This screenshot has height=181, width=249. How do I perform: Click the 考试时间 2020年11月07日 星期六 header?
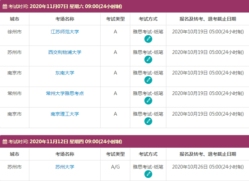tap(124, 6)
